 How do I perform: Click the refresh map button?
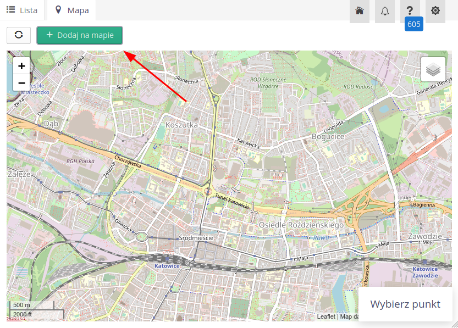pos(19,35)
